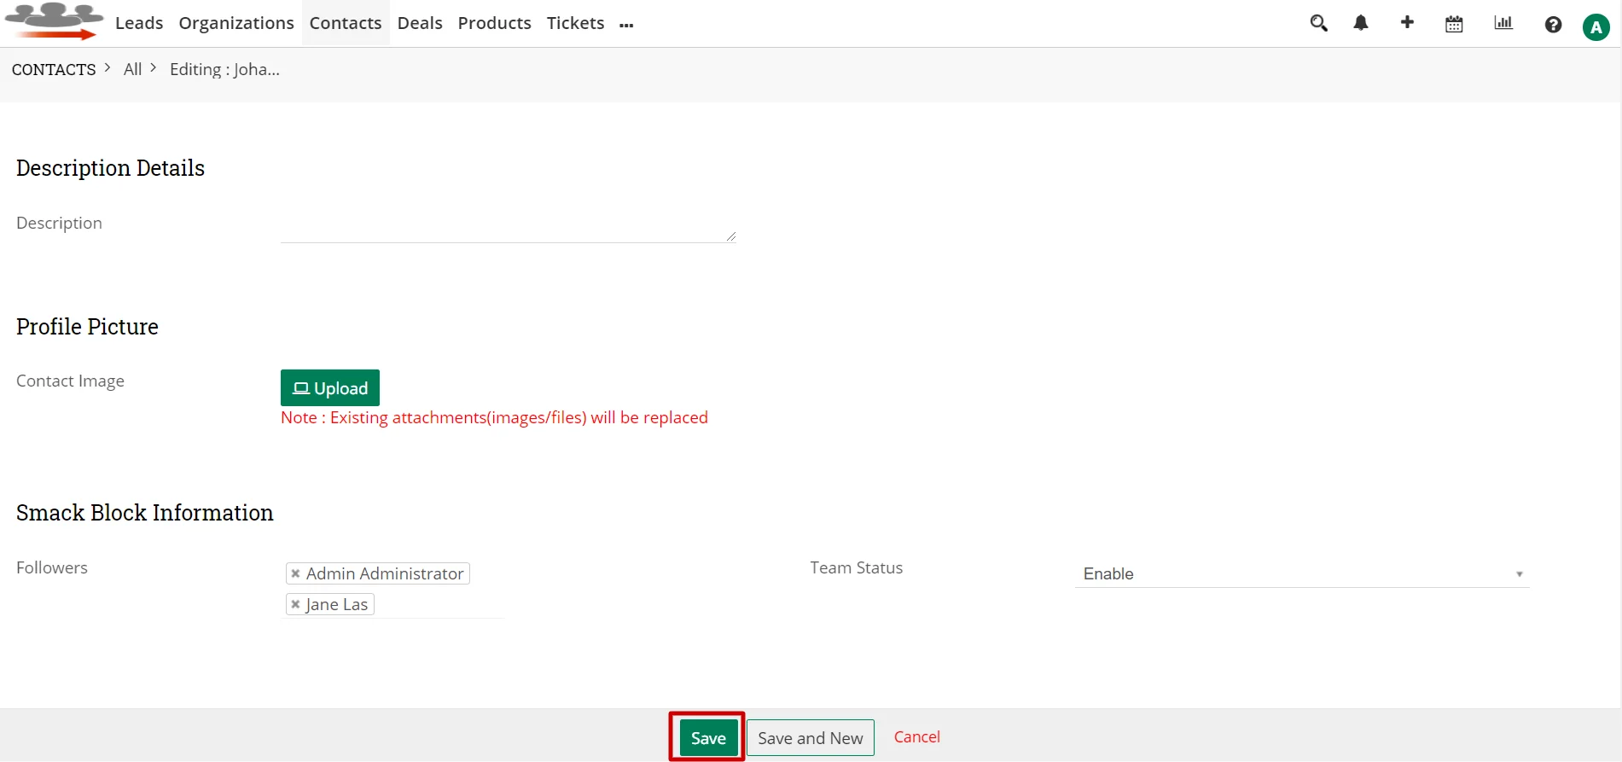
Task: Focus the Description text area
Action: (507, 228)
